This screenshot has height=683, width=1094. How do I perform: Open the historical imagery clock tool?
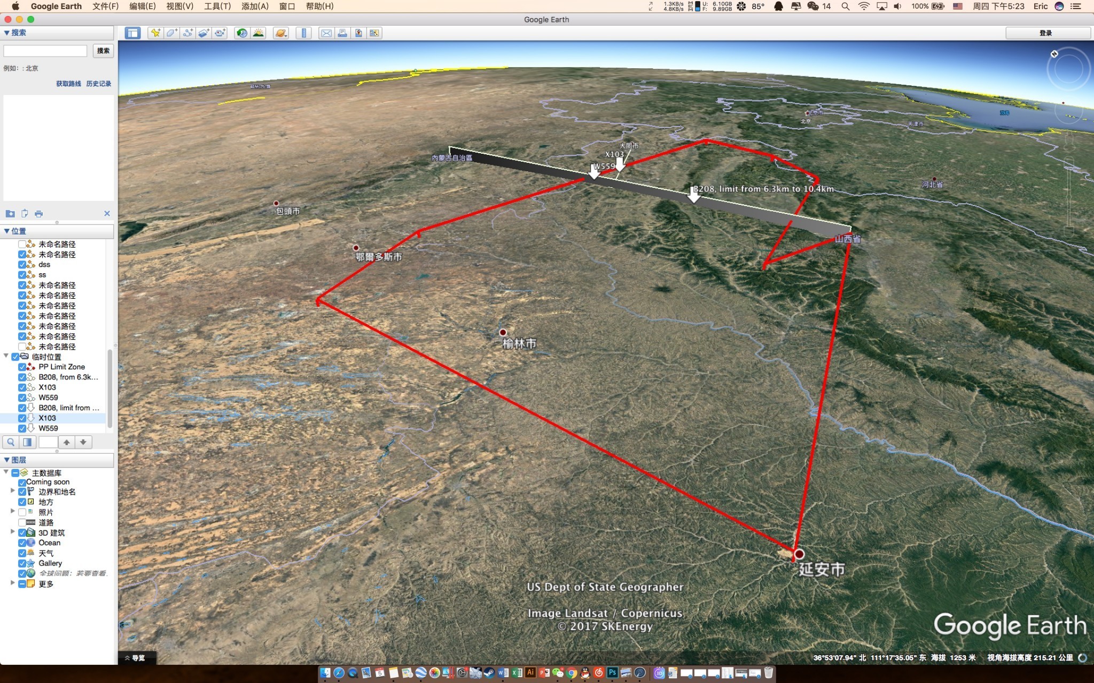[x=243, y=33]
